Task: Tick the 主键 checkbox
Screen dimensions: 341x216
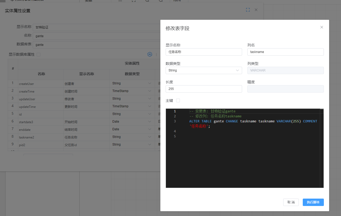Action: coord(178,100)
